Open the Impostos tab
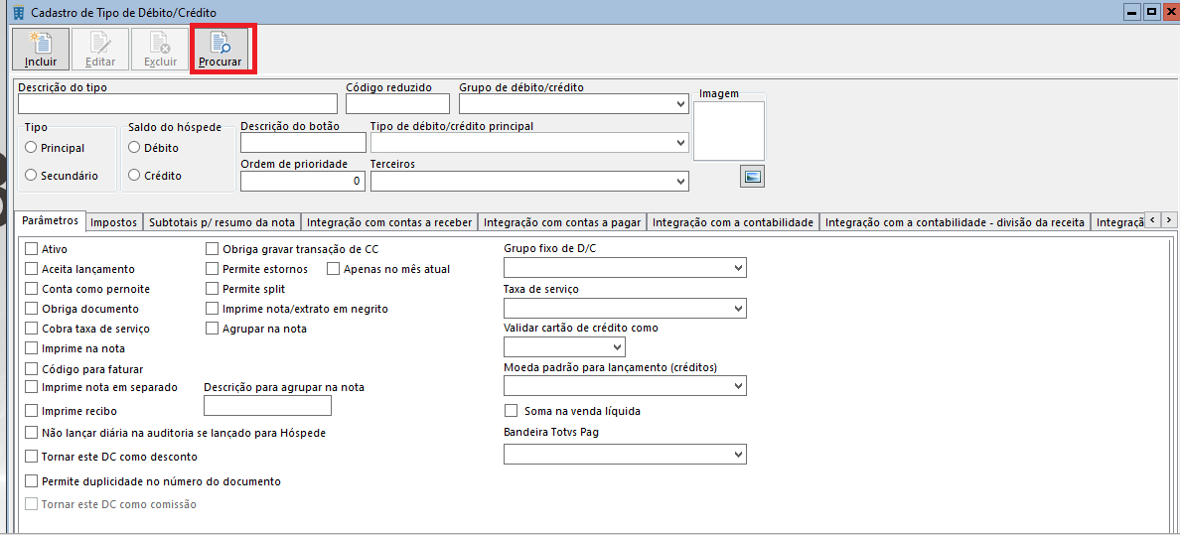1180x535 pixels. tap(113, 222)
